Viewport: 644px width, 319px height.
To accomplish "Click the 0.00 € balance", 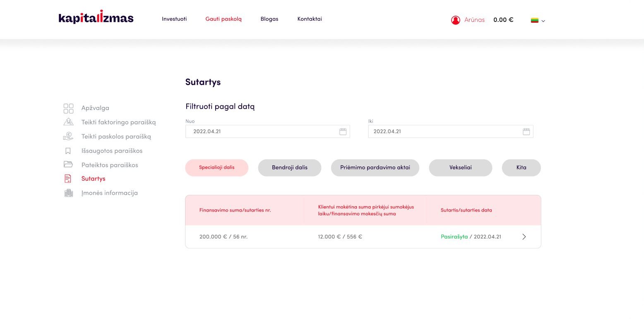I will tap(503, 20).
